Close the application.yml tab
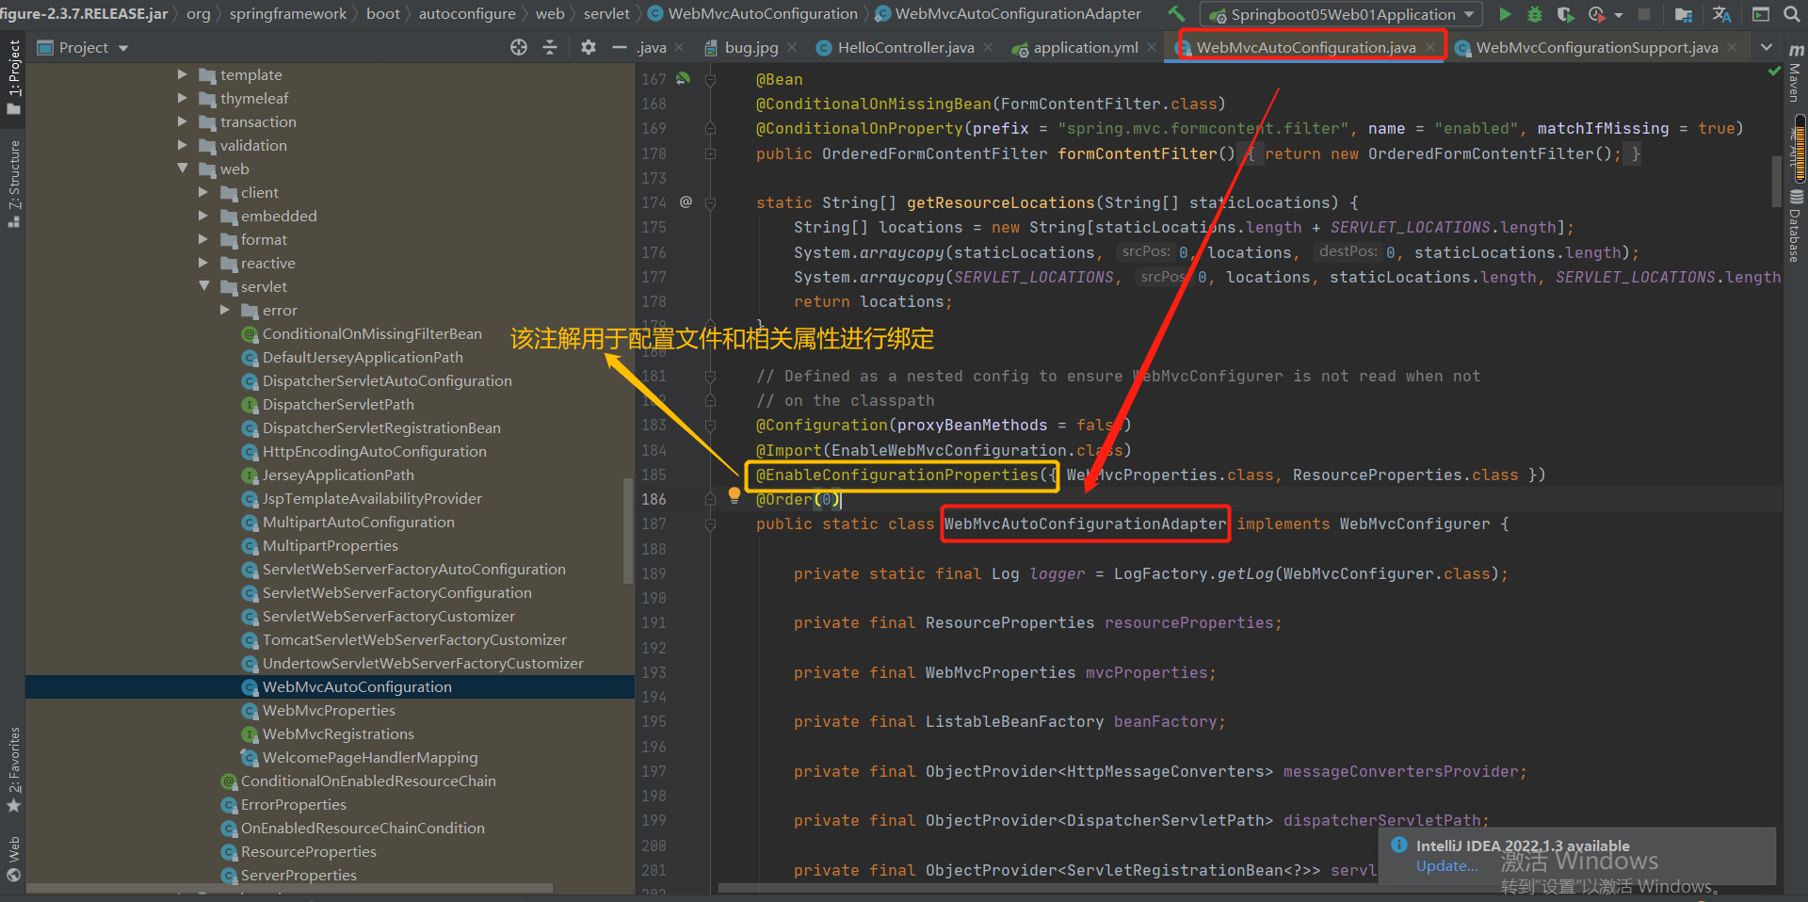Screen dimensions: 1808x902 [x=1152, y=47]
